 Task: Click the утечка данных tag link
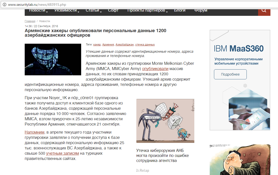pos(145,44)
